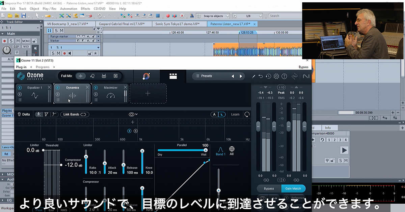
Task: Select the vocal balance icon beside Full Mix
Action: pos(92,76)
